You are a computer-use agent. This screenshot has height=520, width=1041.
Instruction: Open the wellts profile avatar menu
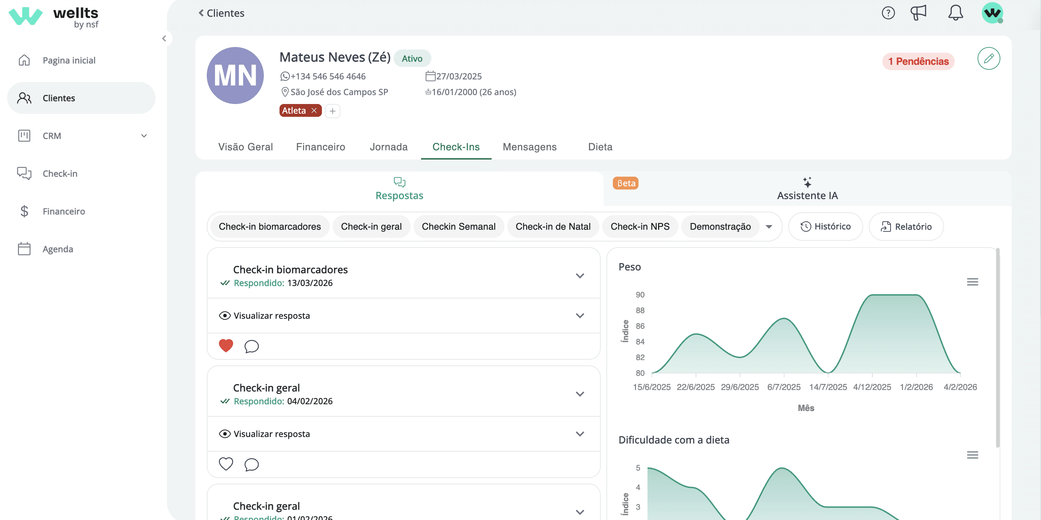pos(992,13)
